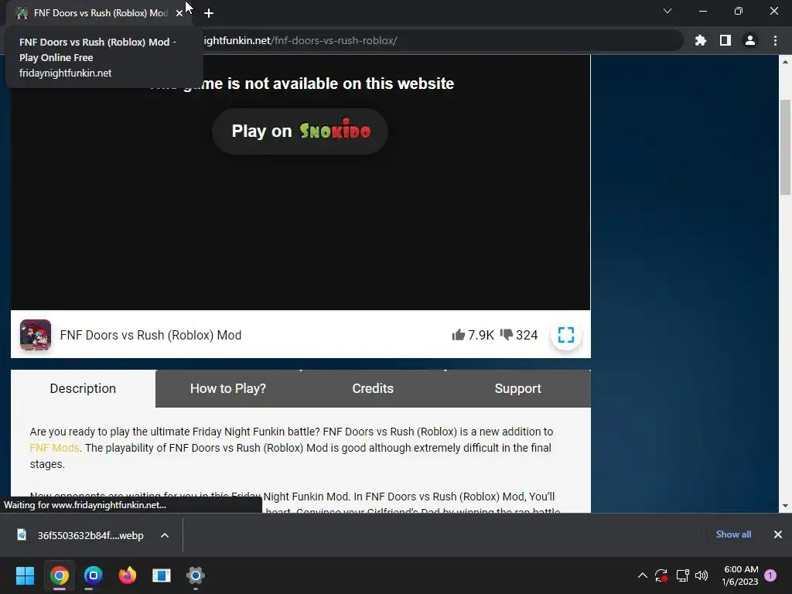Click the downloaded webp file icon
The width and height of the screenshot is (792, 594).
coord(22,534)
